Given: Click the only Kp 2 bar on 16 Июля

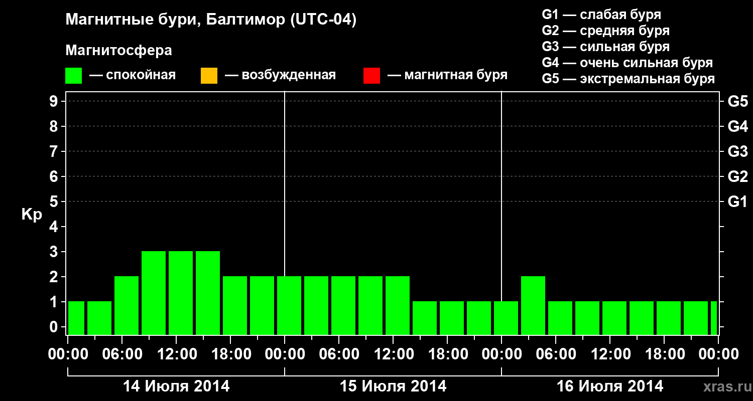Looking at the screenshot, I should tap(533, 305).
